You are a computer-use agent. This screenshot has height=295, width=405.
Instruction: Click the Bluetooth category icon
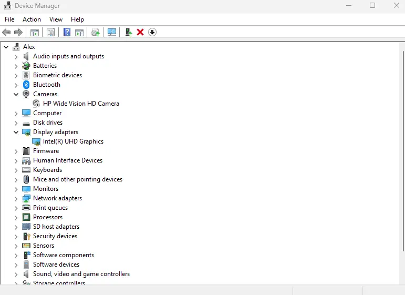pyautogui.click(x=26, y=85)
